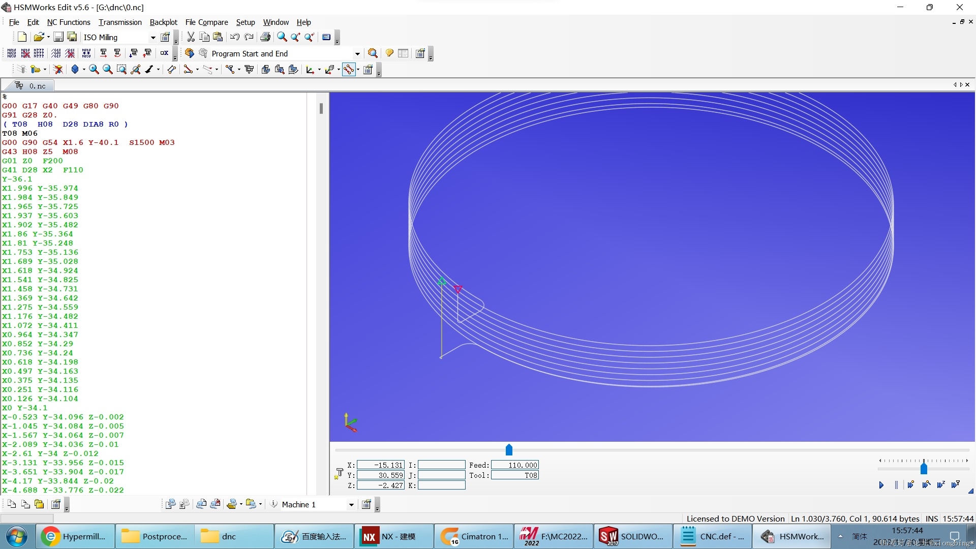976x549 pixels.
Task: Open Find with the magnifier icon
Action: pyautogui.click(x=282, y=37)
